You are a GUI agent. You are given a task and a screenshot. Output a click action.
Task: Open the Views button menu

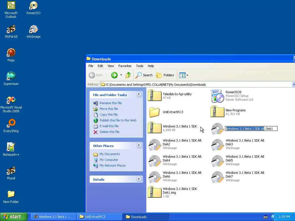click(x=184, y=75)
